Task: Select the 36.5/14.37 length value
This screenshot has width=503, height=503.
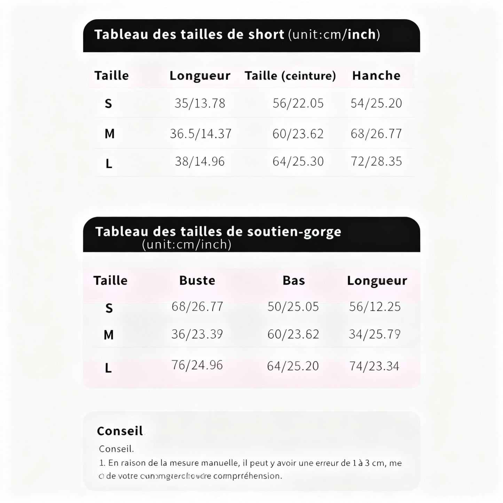Action: pyautogui.click(x=201, y=134)
